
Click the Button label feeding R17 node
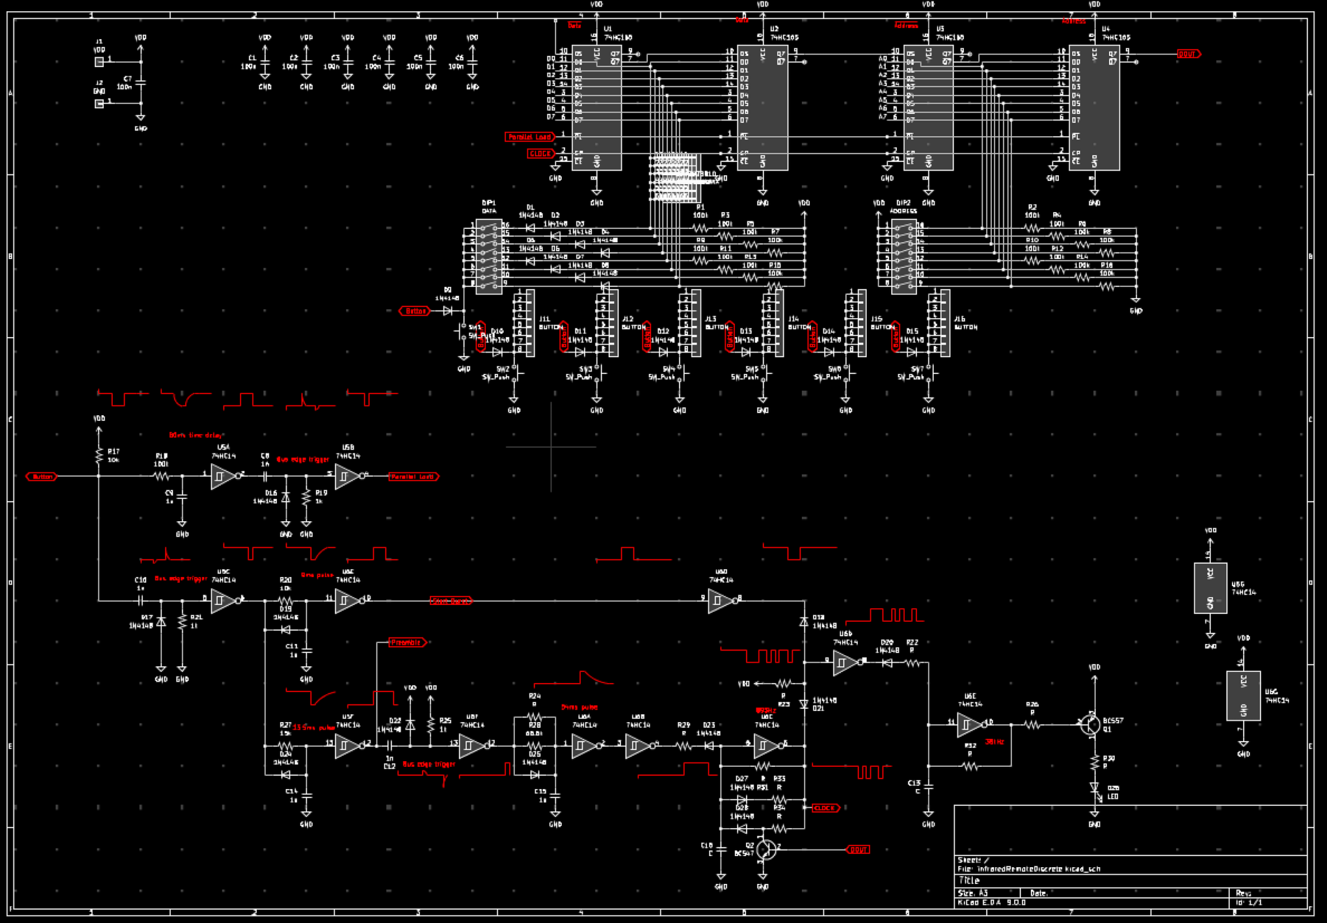42,477
